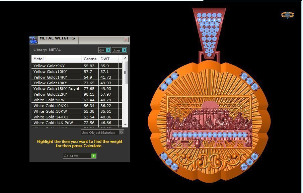
Task: Toggle the GV library switch
Action: (104, 50)
